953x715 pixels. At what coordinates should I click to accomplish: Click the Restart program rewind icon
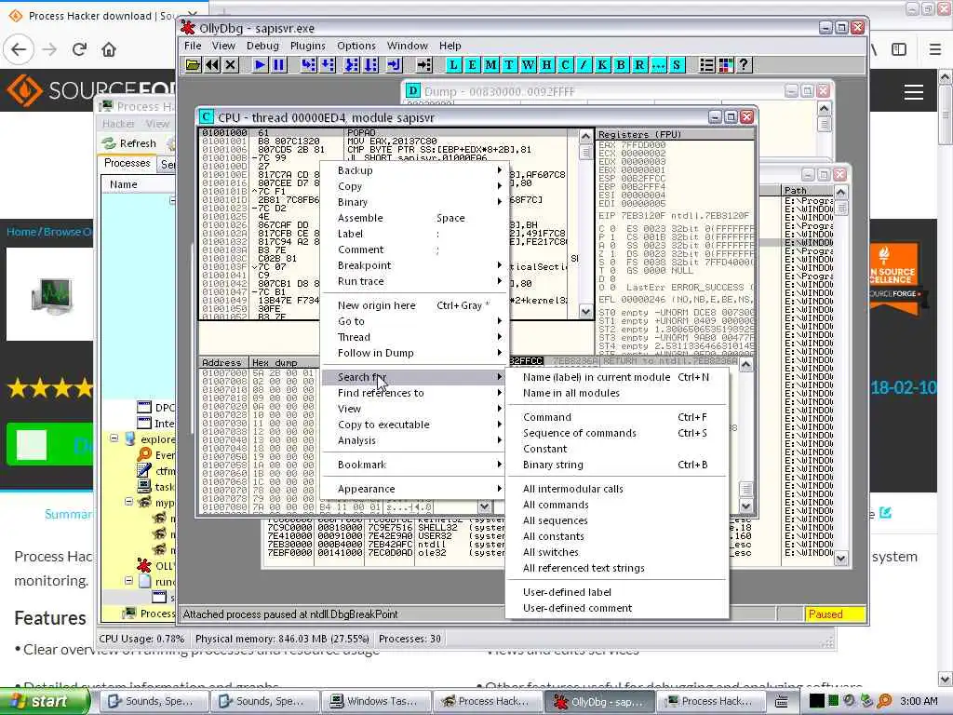click(x=211, y=65)
